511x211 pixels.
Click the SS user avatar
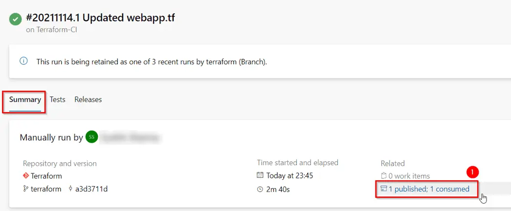pos(91,137)
